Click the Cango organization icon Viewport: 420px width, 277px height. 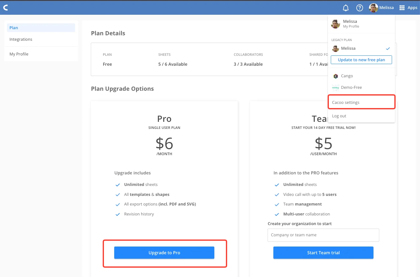pyautogui.click(x=336, y=76)
